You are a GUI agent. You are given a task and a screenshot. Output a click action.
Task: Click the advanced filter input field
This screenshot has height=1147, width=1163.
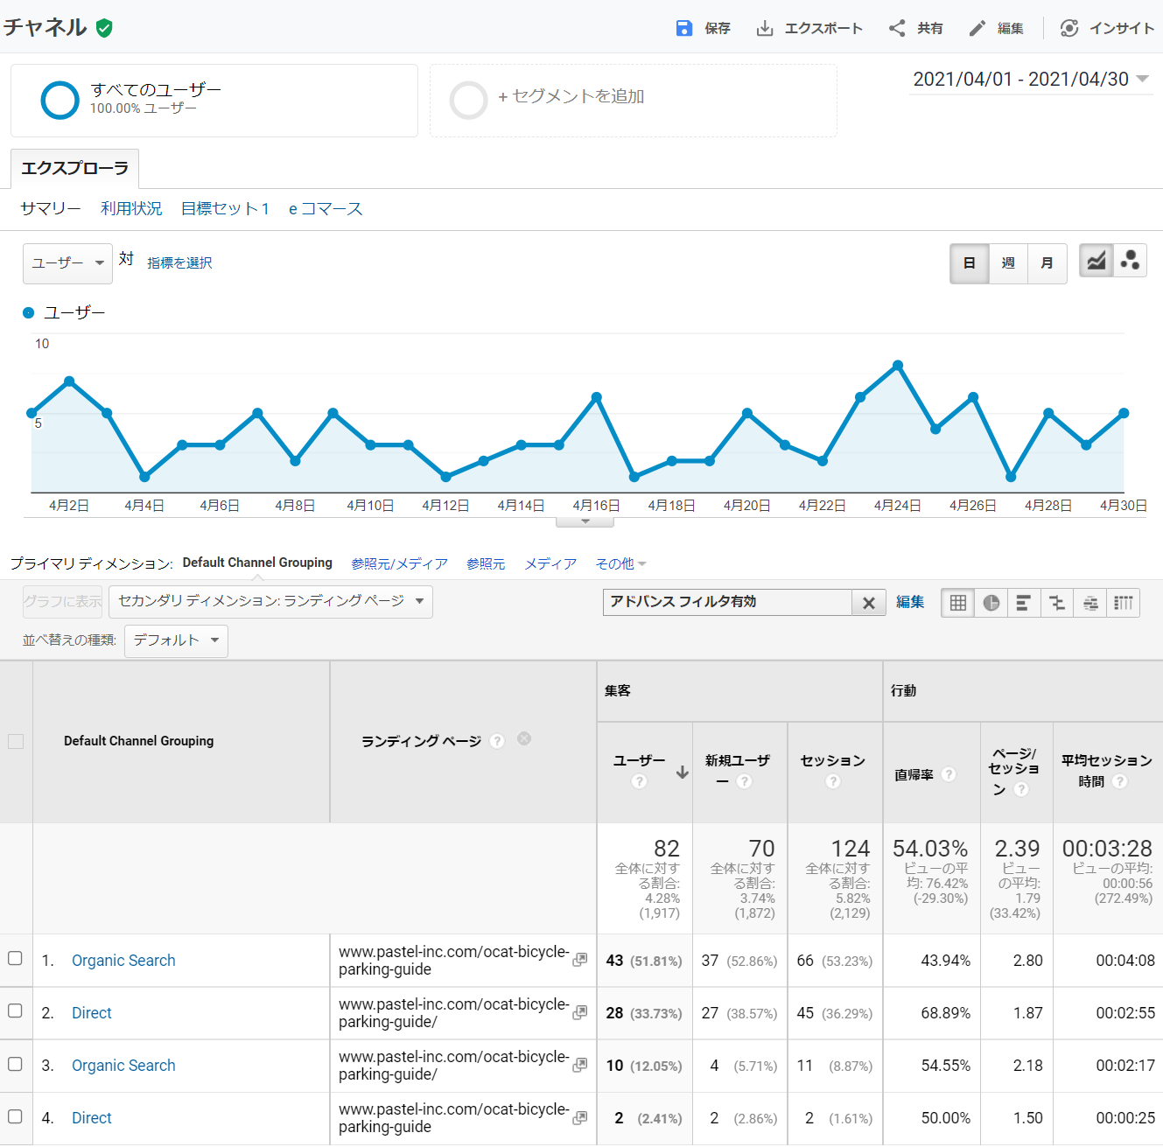coord(727,602)
